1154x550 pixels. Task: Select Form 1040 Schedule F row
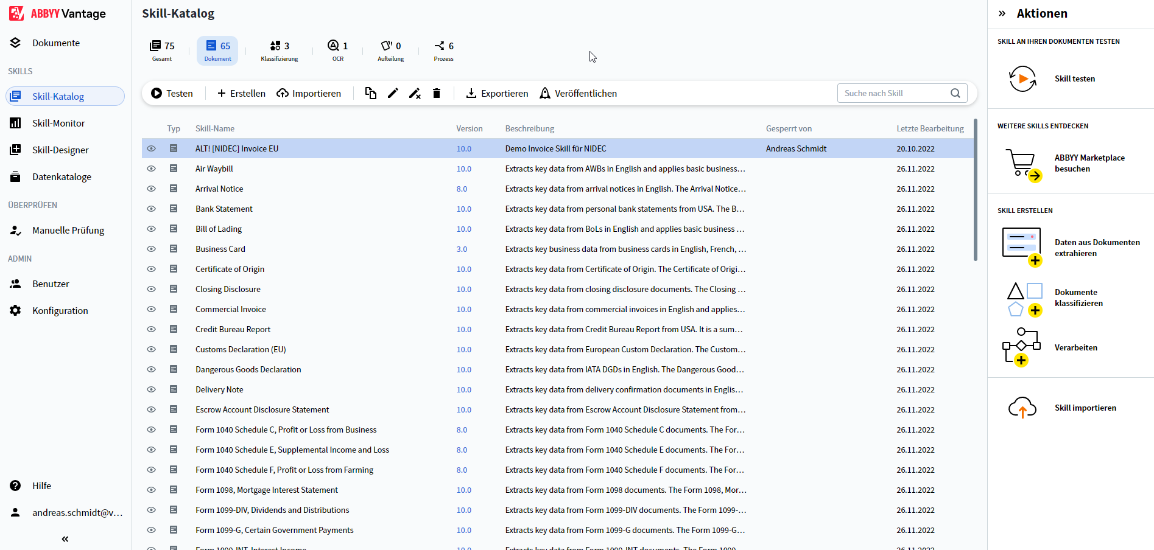(557, 470)
